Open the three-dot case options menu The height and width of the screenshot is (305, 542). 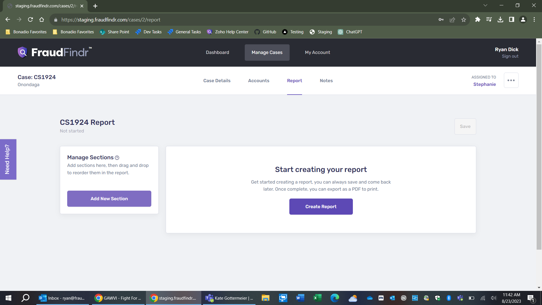pyautogui.click(x=511, y=80)
